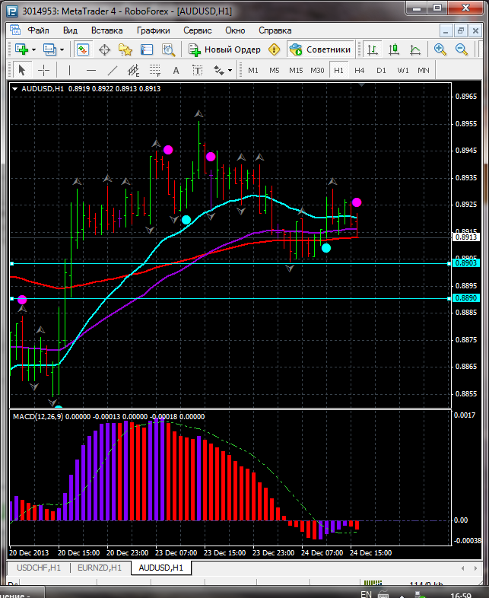Toggle the Советники auto-trading button
The height and width of the screenshot is (598, 489).
(x=320, y=49)
